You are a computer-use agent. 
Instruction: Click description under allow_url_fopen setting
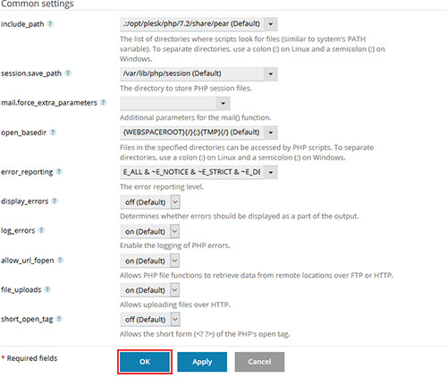tap(257, 275)
